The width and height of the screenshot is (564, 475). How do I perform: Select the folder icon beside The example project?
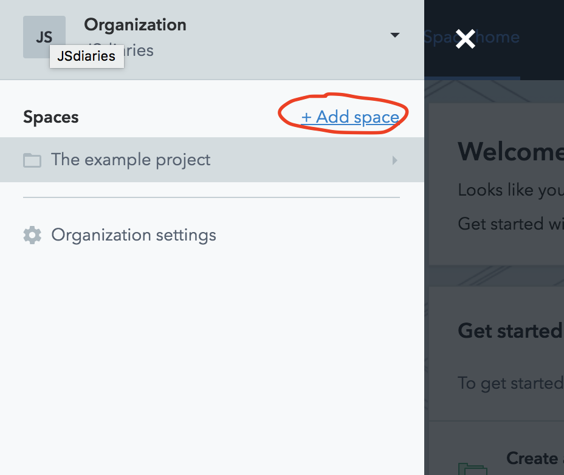pos(32,160)
